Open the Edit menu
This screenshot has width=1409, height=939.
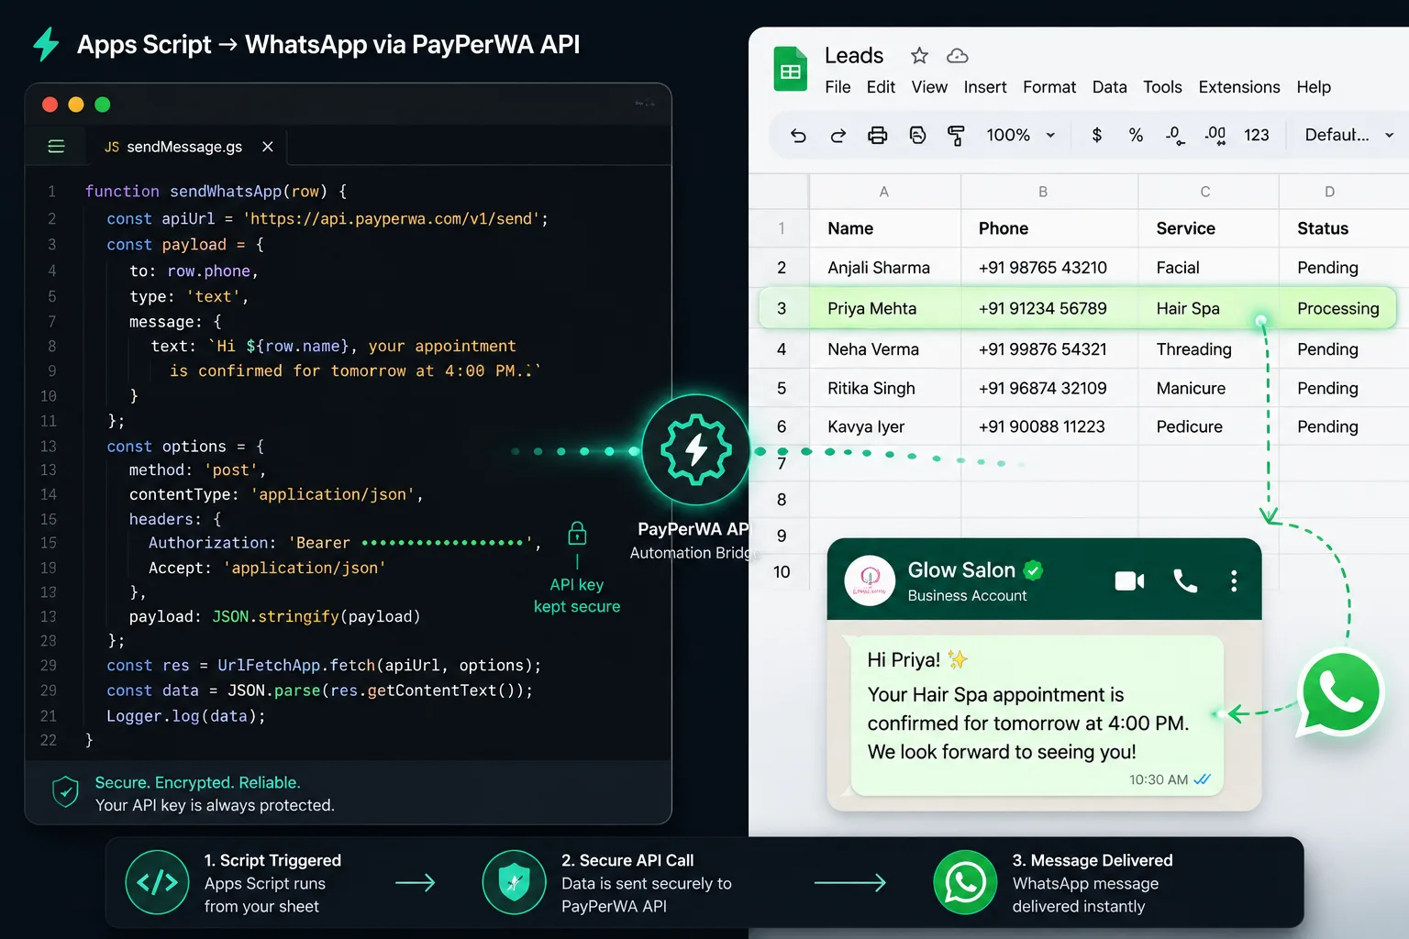(x=881, y=87)
